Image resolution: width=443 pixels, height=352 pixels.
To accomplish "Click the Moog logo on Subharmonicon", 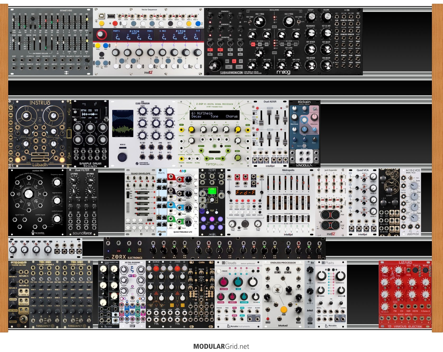I will click(283, 72).
